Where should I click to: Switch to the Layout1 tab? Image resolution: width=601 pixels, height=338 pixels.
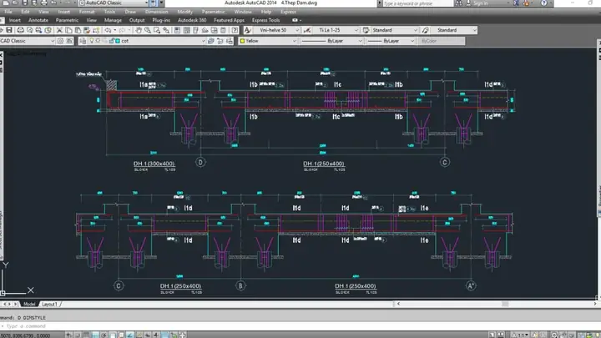[49, 305]
